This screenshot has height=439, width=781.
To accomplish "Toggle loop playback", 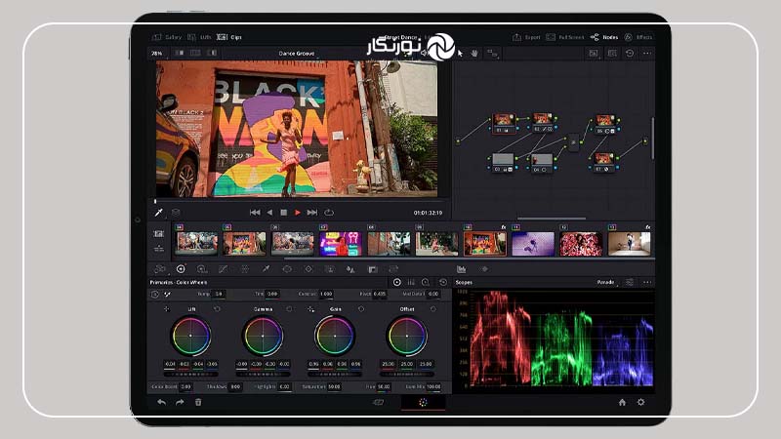I will point(329,213).
